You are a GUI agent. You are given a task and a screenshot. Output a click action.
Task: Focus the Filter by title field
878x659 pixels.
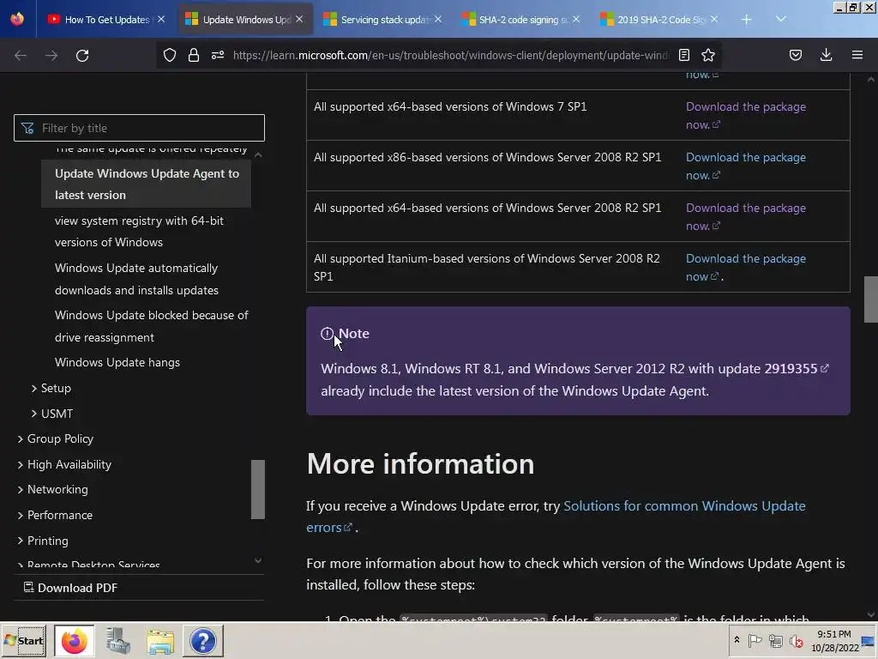click(139, 128)
